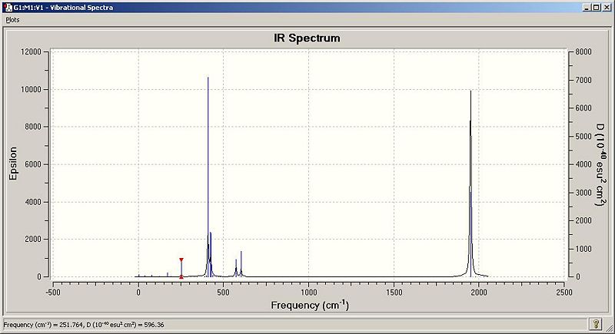Click the IR Spectrum plot title
Image resolution: width=615 pixels, height=334 pixels.
(307, 38)
